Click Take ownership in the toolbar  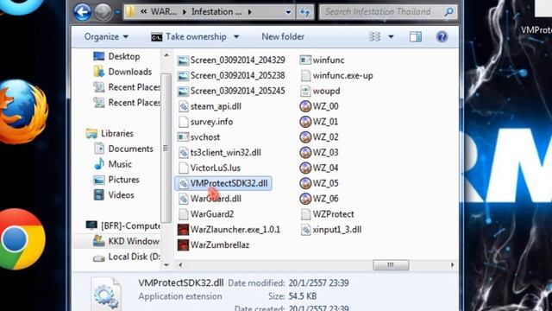pyautogui.click(x=189, y=36)
